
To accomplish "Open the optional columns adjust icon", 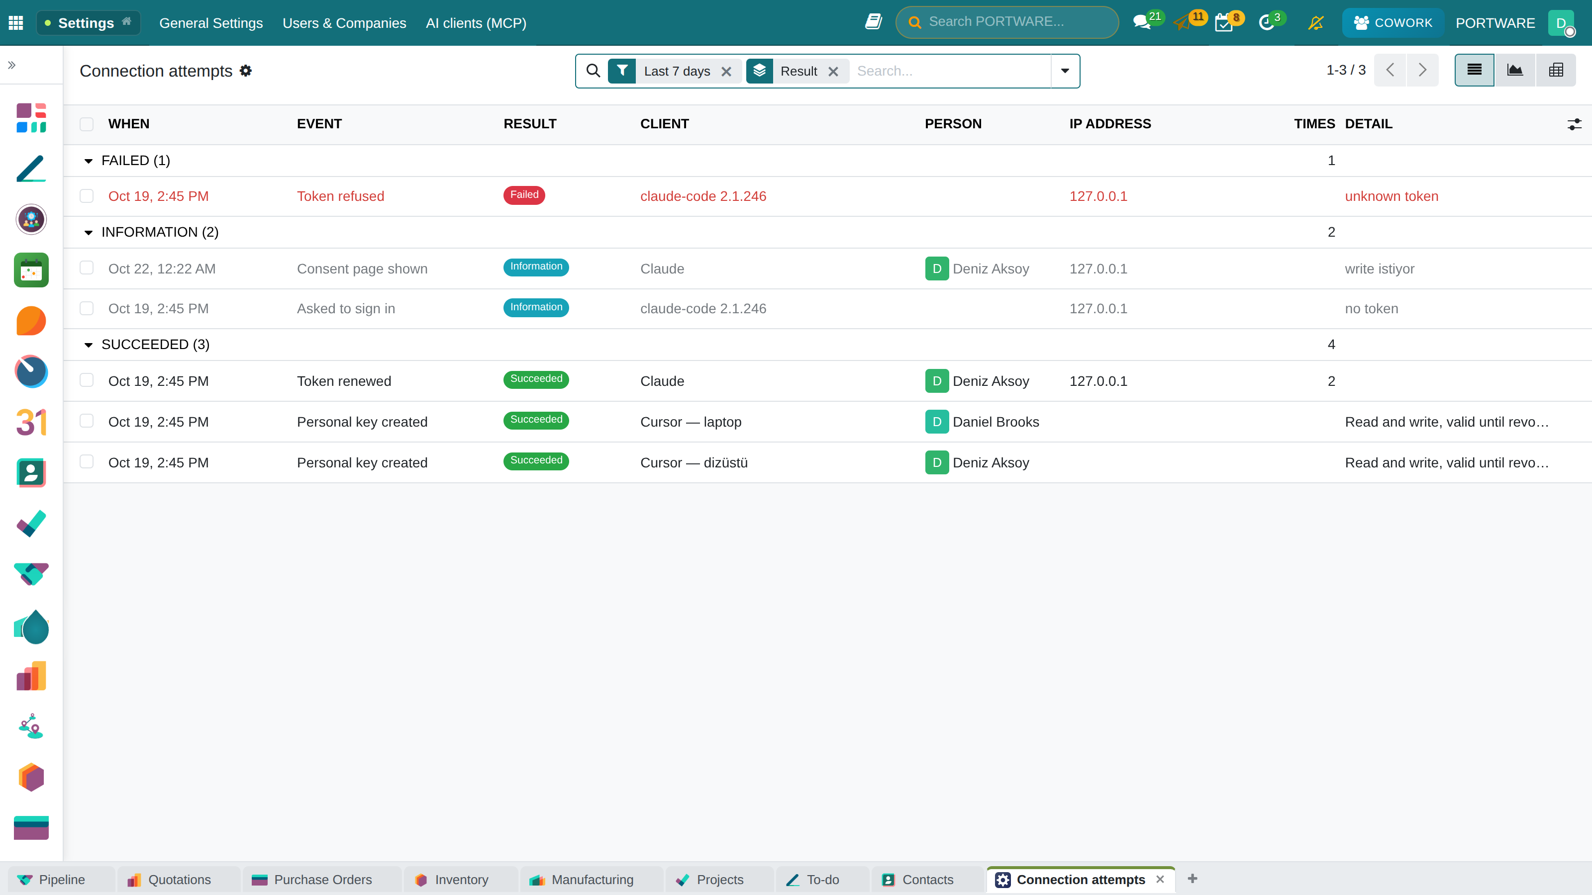I will pos(1574,124).
